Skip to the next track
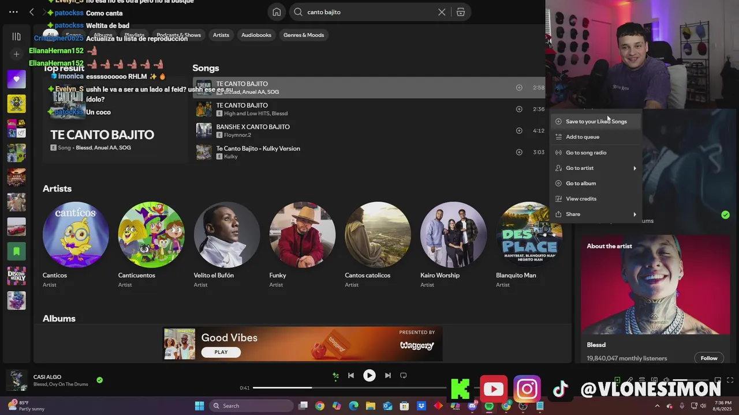Screen dimensions: 739x415 coord(388,375)
